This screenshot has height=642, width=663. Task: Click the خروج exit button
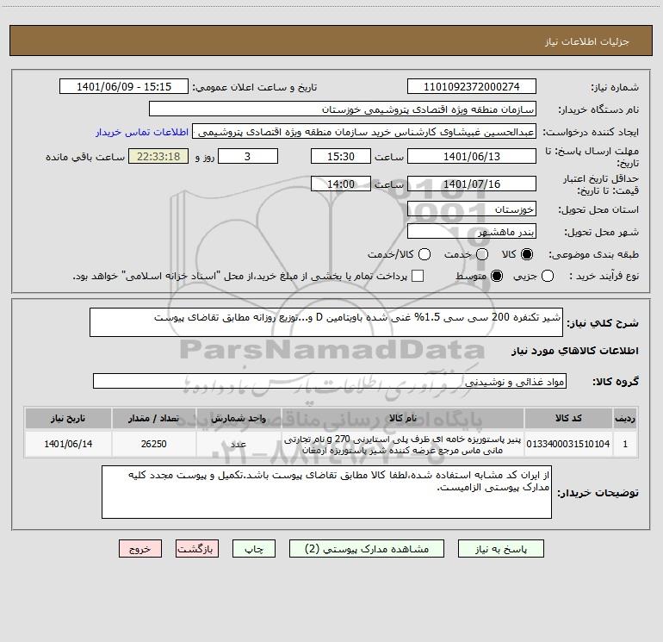[x=140, y=548]
